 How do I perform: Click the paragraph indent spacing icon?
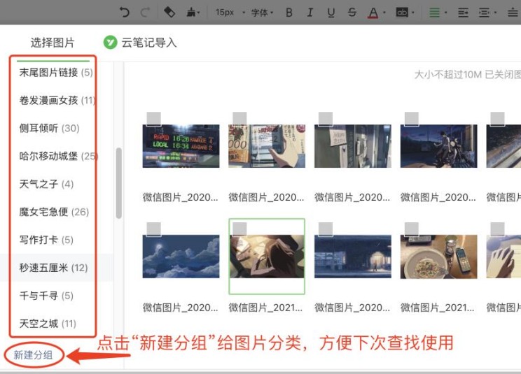(x=484, y=13)
